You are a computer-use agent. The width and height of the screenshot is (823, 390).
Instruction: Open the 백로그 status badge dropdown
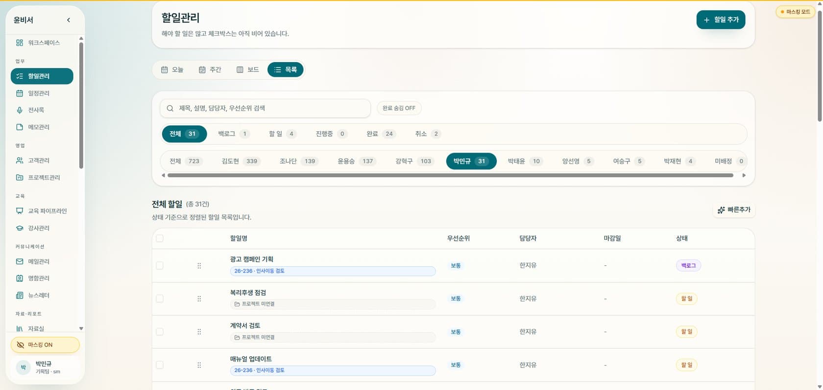pos(688,265)
